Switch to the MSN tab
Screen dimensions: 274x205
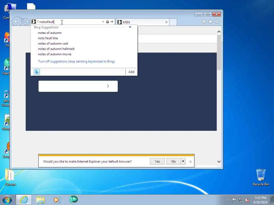click(x=142, y=22)
